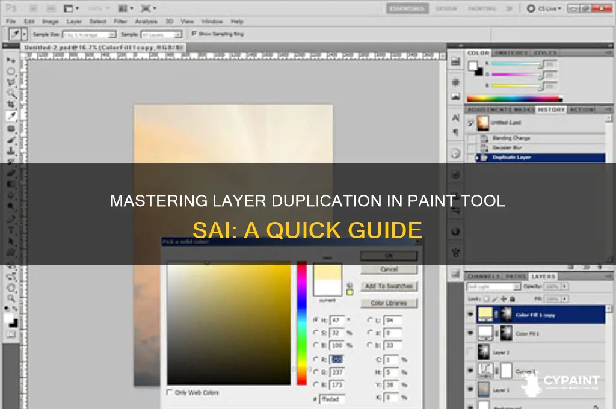Click Launch Bridge icon in app bar

34,8
